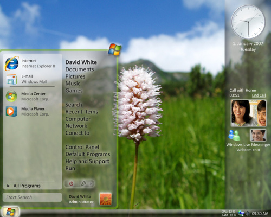This screenshot has height=217, width=271.
Task: Click the analog clock gadget
Action: pyautogui.click(x=248, y=22)
